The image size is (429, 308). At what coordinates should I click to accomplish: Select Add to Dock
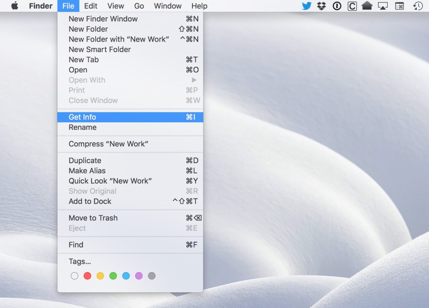[130, 201]
